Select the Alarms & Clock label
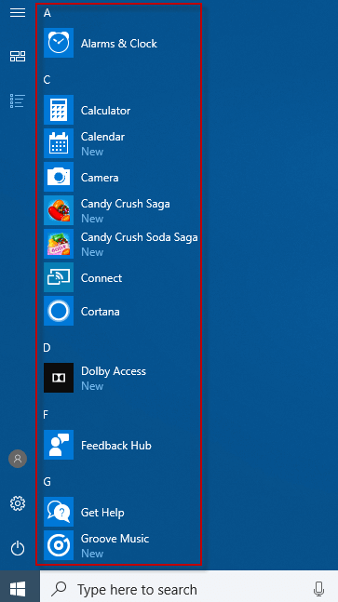This screenshot has width=338, height=602. pos(118,44)
